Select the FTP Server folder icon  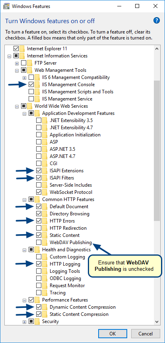30,63
